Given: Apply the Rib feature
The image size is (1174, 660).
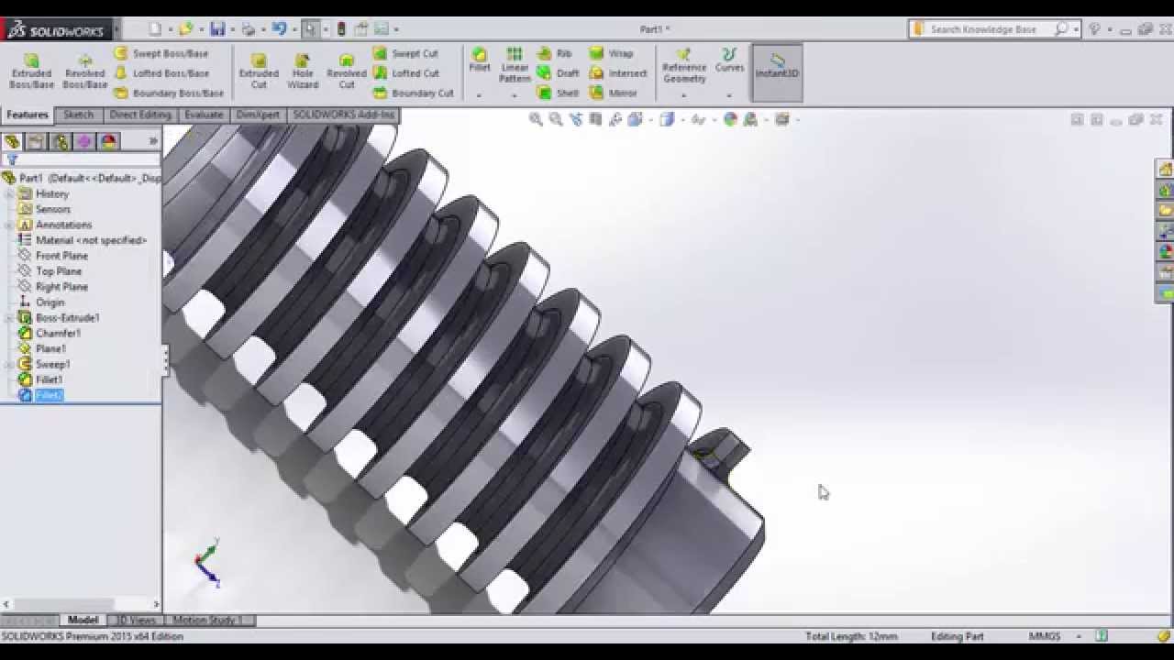Looking at the screenshot, I should 555,54.
